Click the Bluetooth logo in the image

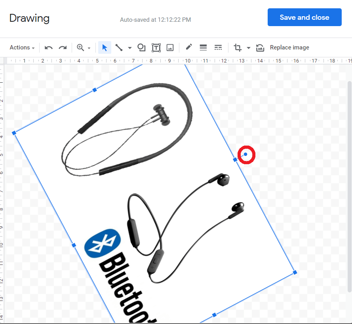coord(103,243)
